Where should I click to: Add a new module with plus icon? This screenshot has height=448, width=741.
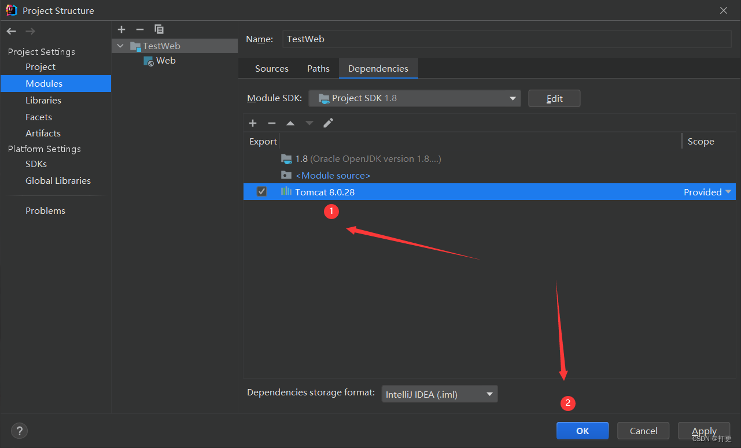point(121,29)
